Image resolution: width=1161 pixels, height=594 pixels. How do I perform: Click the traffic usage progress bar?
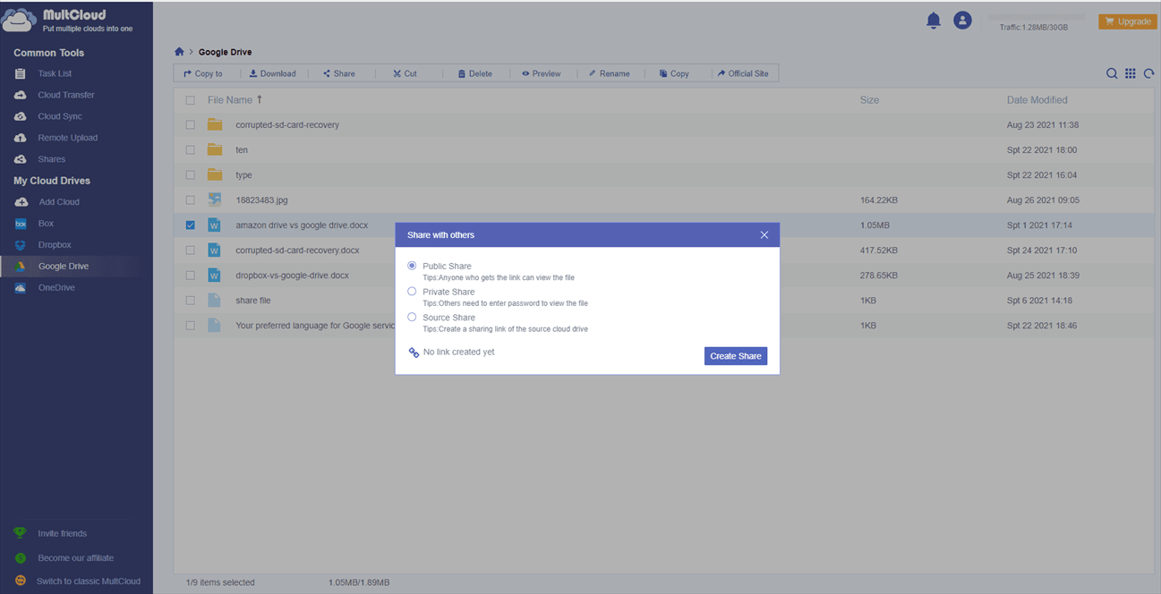click(1036, 17)
